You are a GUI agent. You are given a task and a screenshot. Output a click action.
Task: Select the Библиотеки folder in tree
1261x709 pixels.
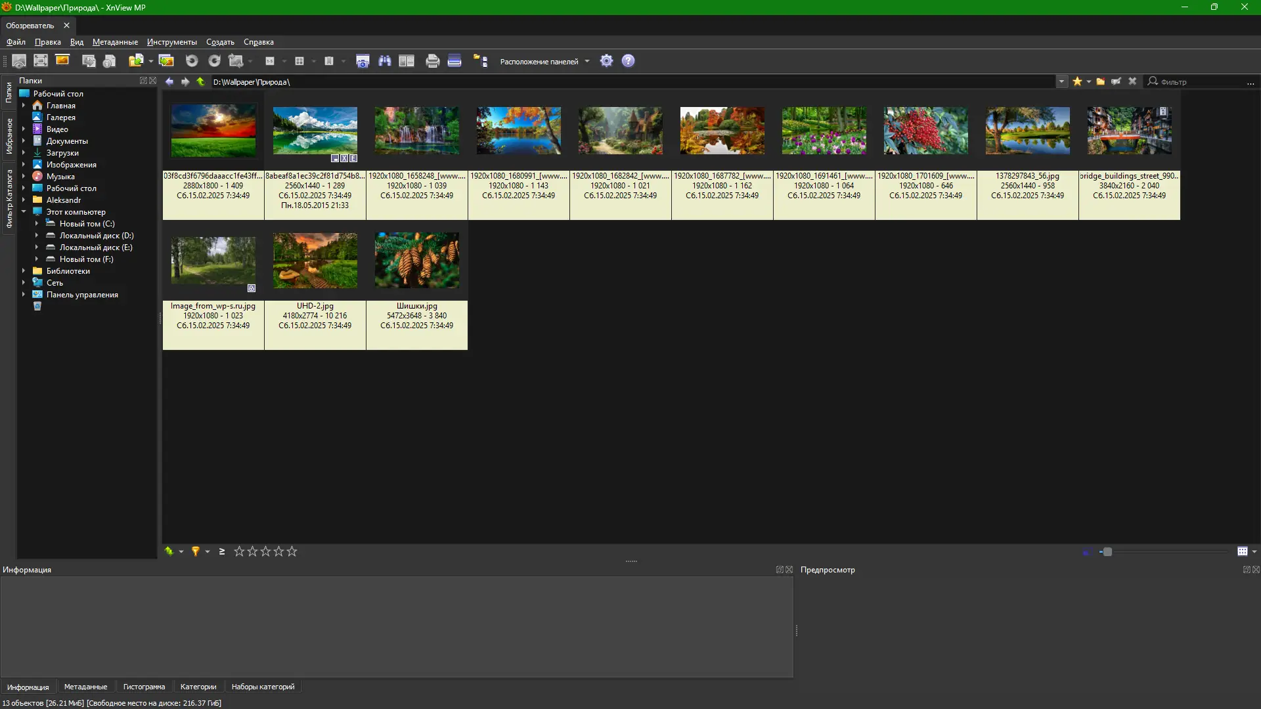[x=68, y=271]
